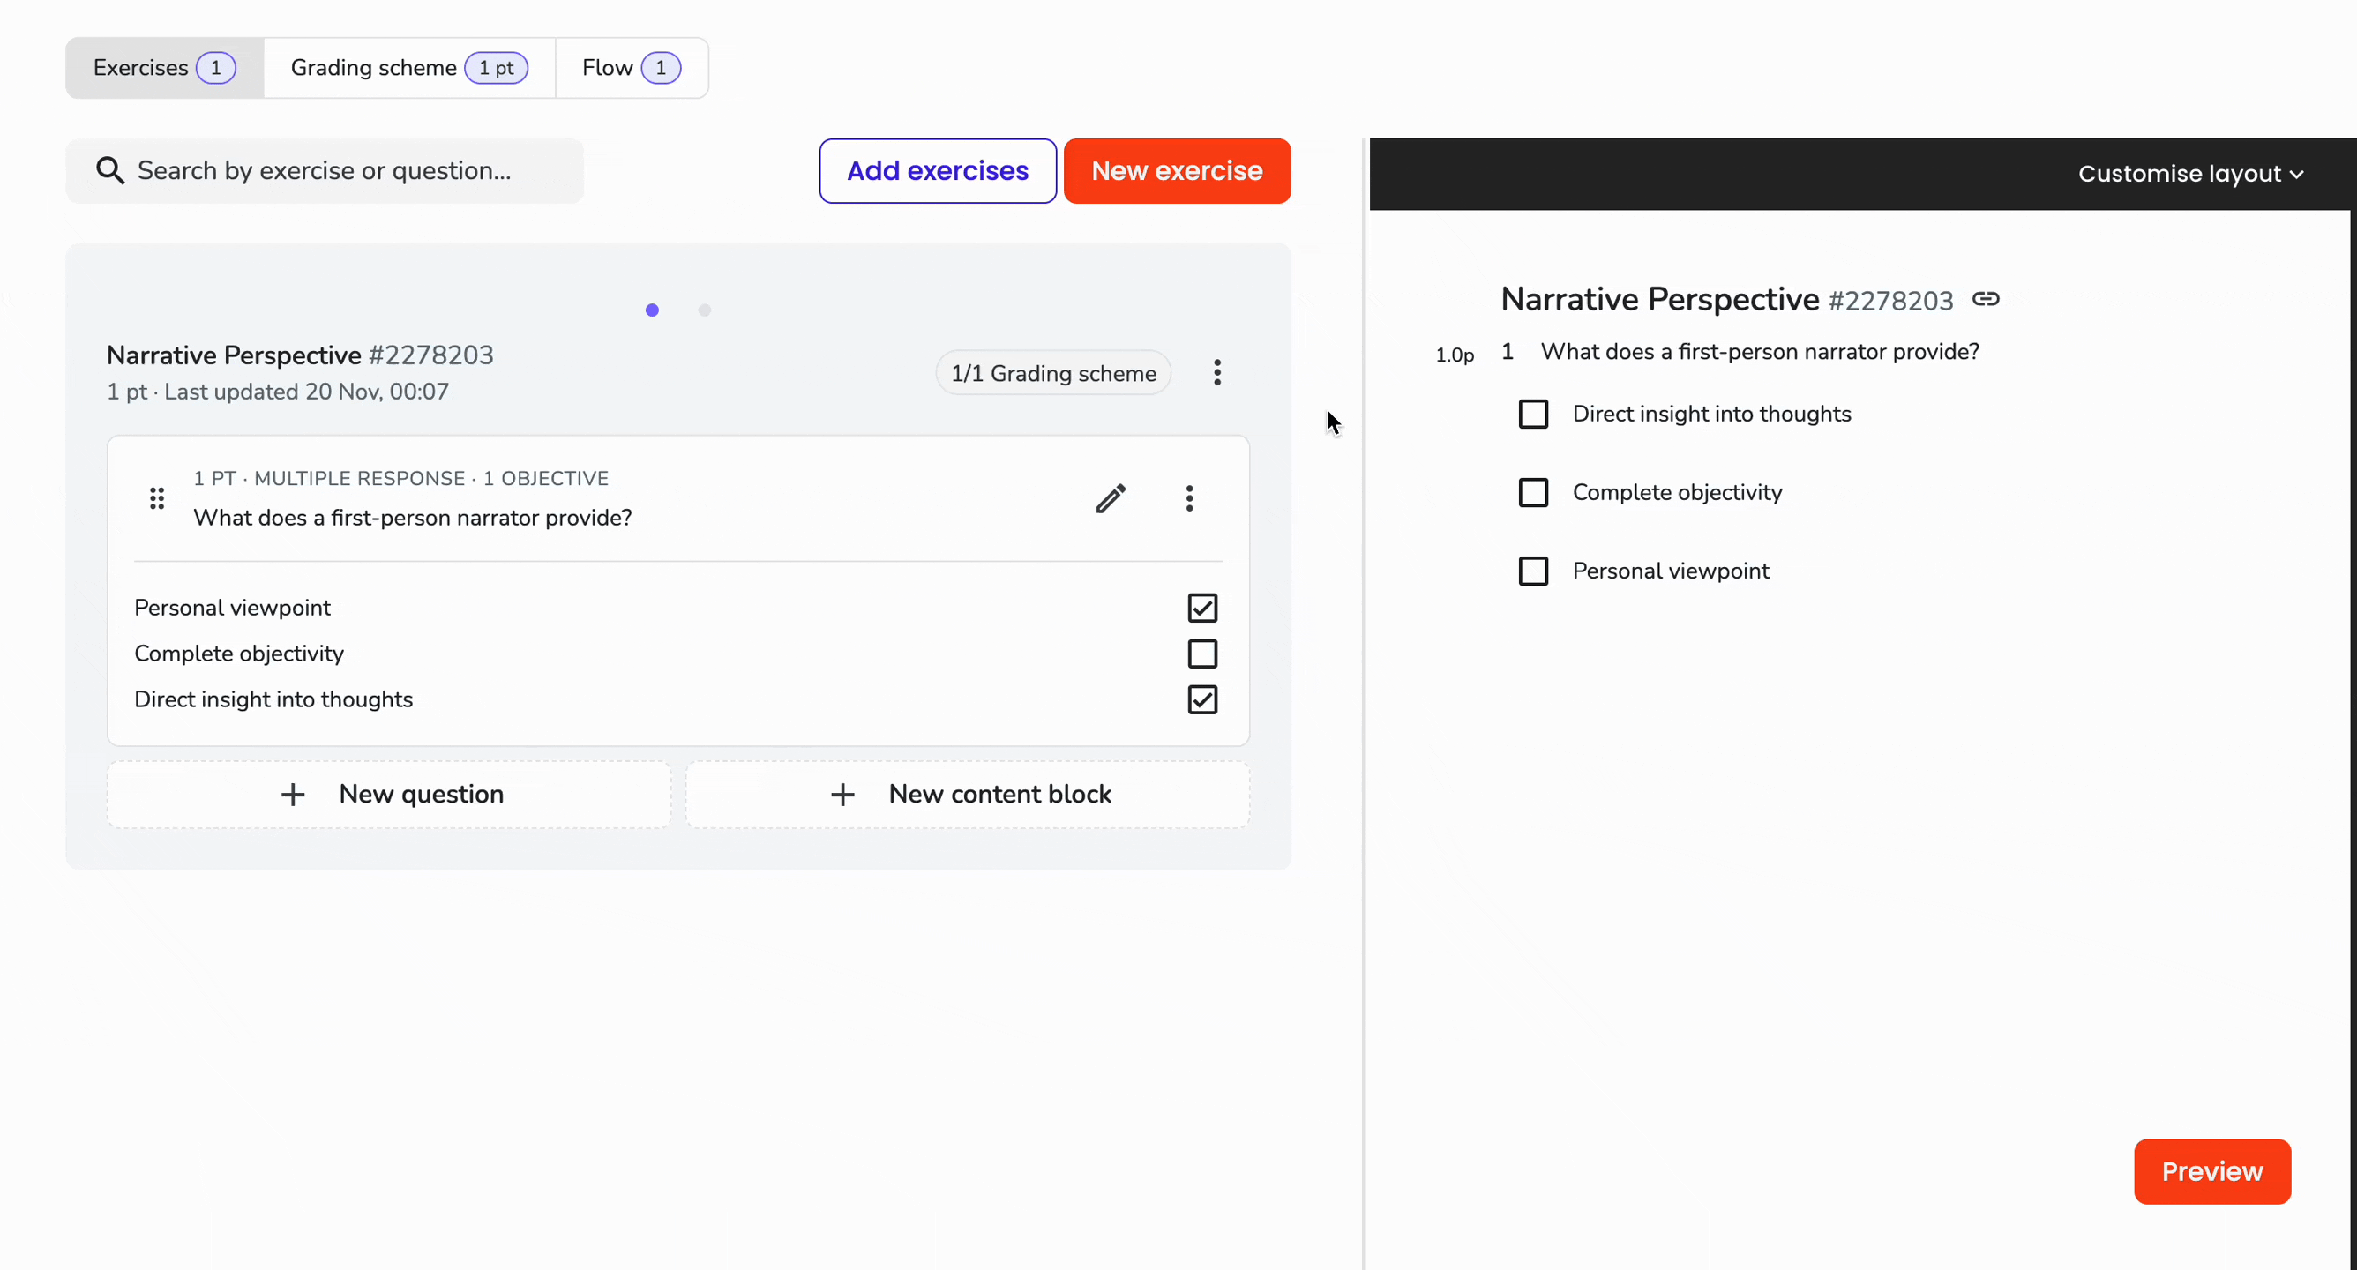The image size is (2357, 1270).
Task: Check Personal viewpoint in the preview pane
Action: coord(1533,571)
